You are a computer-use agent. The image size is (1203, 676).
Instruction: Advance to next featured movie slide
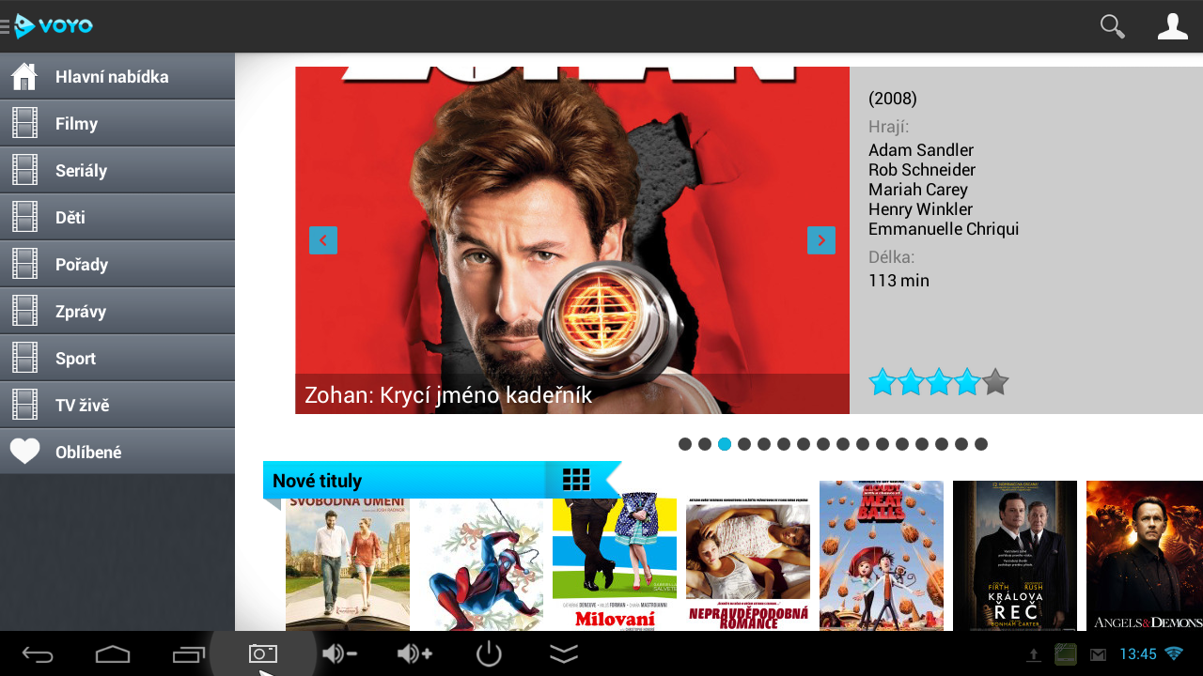[x=821, y=240]
